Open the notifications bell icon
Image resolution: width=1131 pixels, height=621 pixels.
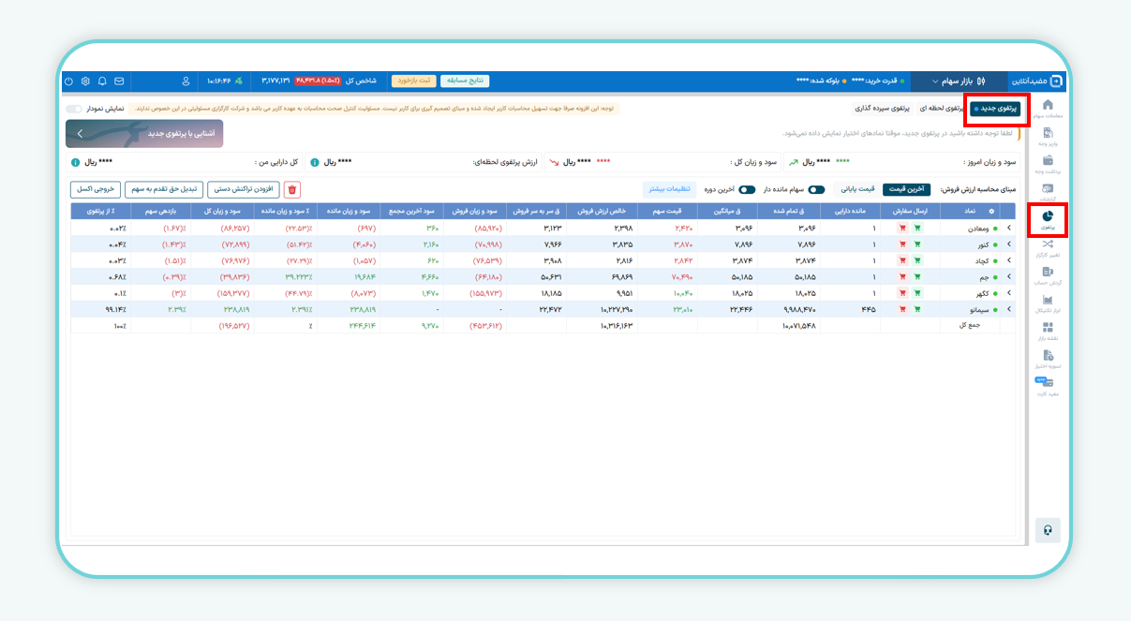click(102, 81)
